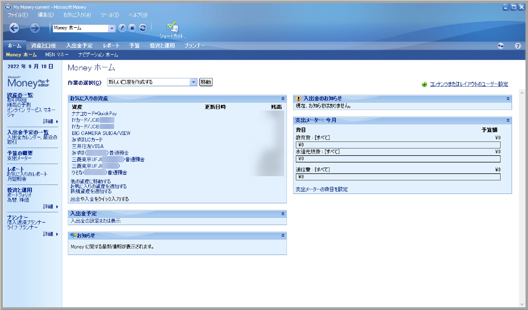
Task: Collapse the お知らせ panel
Action: tap(283, 236)
